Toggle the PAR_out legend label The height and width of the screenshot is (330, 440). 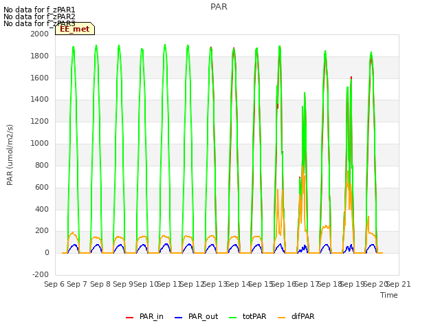pos(203,316)
